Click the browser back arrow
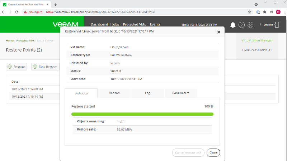287x161 pixels. tap(3, 12)
